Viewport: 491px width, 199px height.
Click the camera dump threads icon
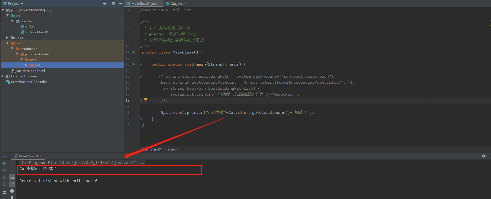pyautogui.click(x=4, y=177)
